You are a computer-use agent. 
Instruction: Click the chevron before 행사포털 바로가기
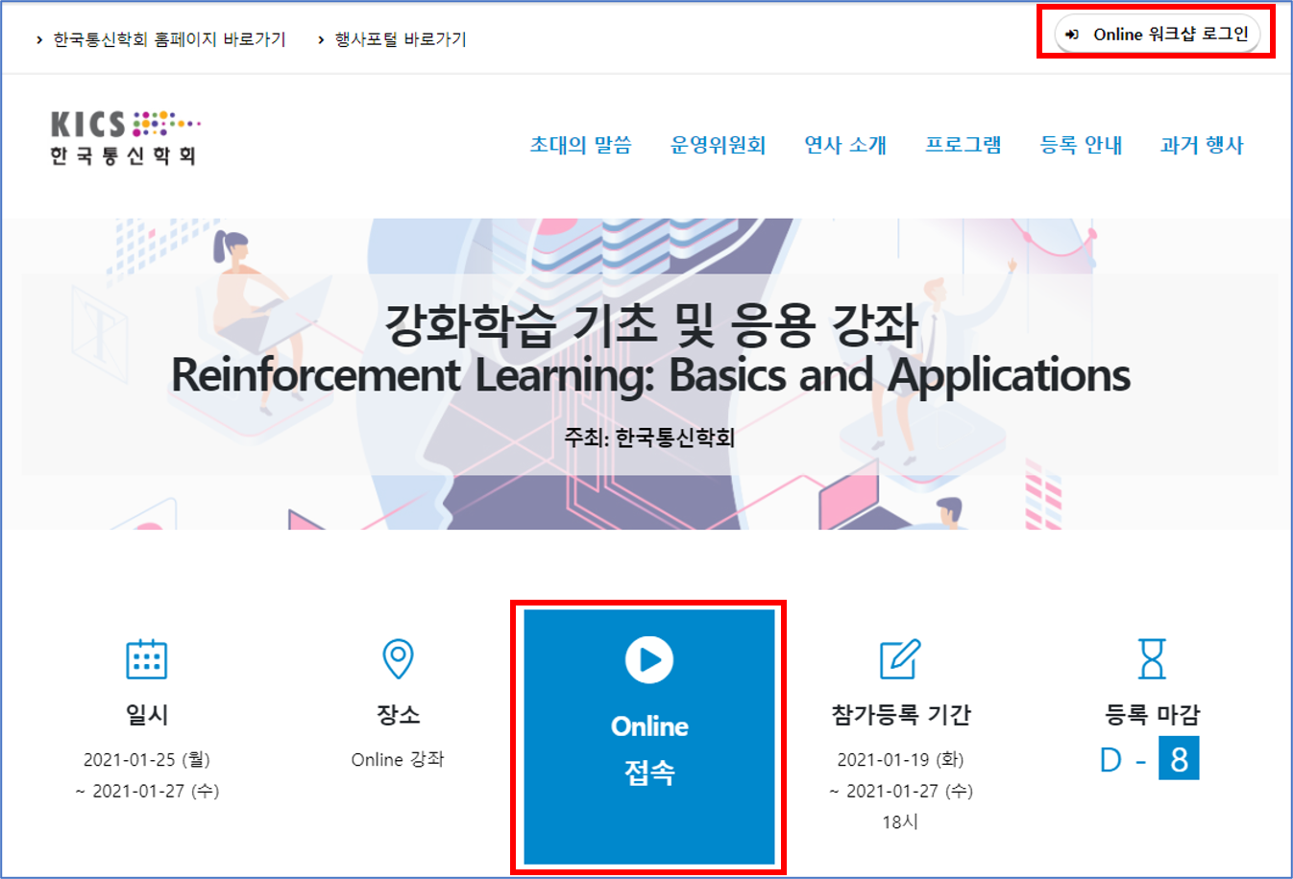(321, 40)
